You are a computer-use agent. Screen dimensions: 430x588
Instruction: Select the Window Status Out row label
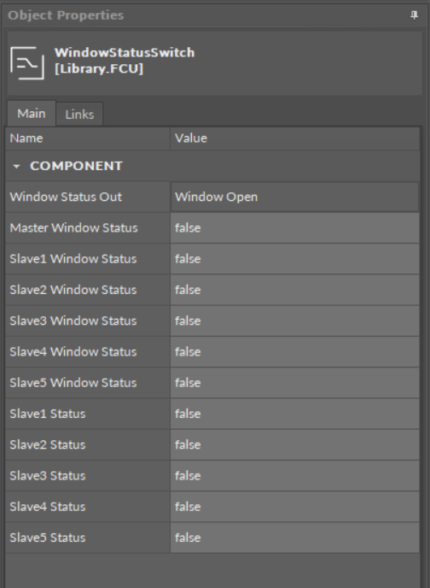(66, 197)
